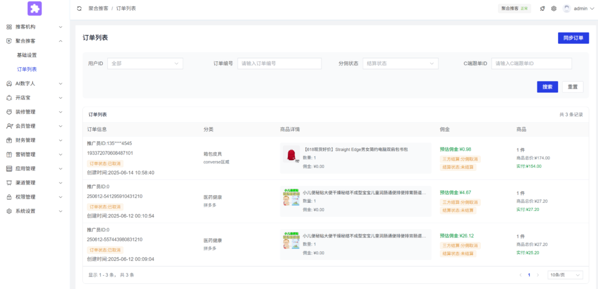Click the red backpack product thumbnail

point(291,155)
